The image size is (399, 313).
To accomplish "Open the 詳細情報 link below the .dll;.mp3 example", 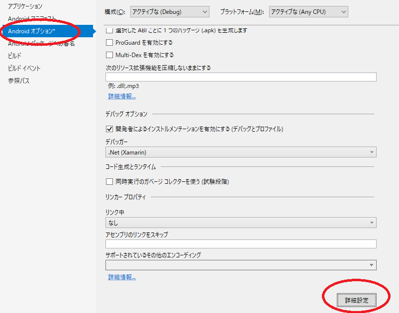I will point(122,96).
